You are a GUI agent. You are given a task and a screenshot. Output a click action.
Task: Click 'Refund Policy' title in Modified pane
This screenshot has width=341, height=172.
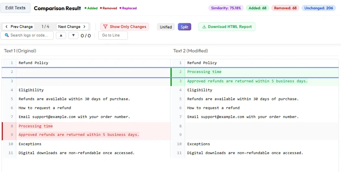202,63
